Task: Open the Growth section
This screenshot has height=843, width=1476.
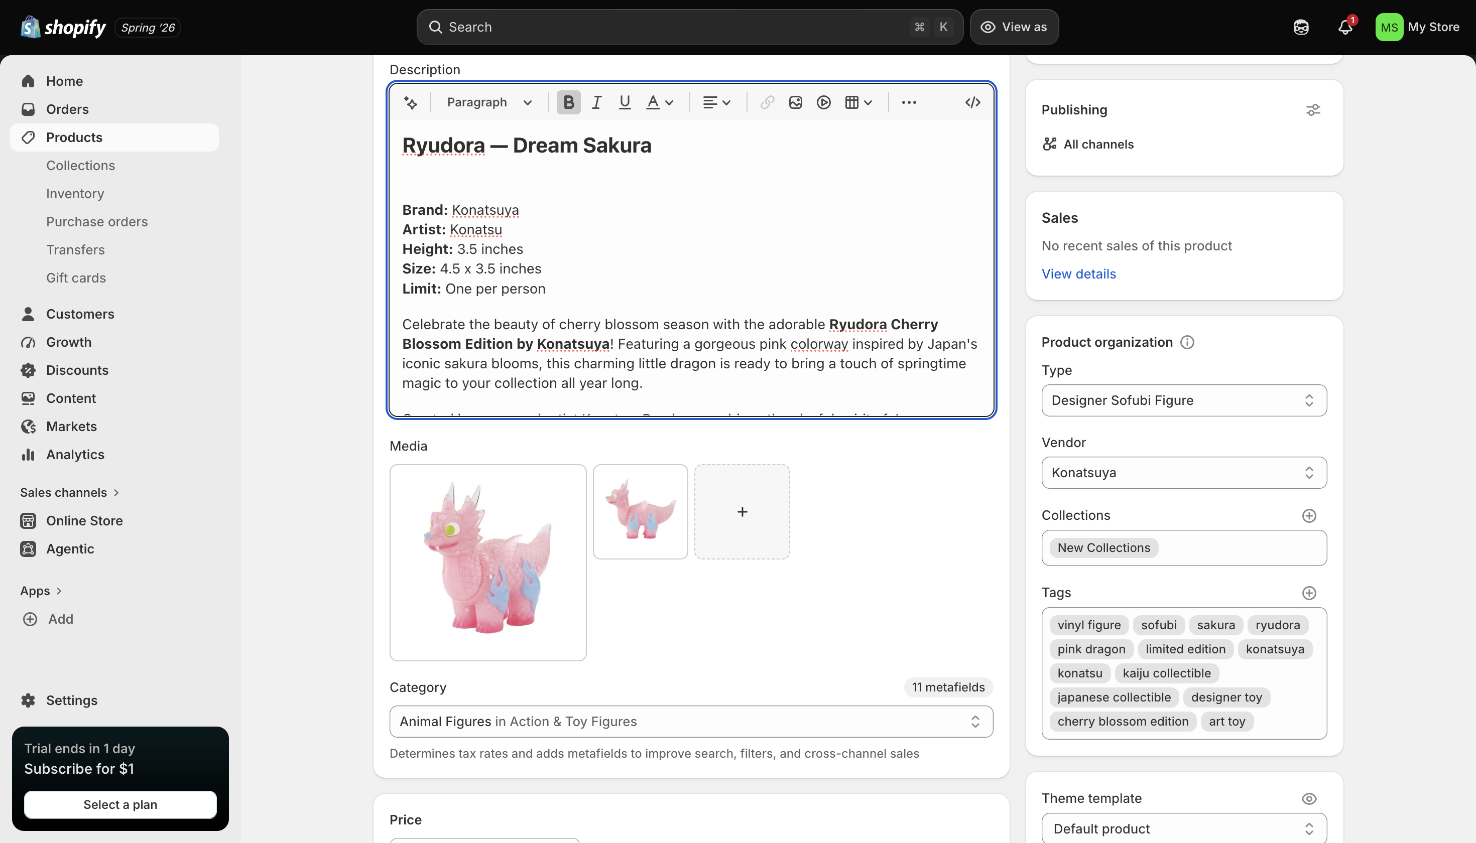Action: 114,342
